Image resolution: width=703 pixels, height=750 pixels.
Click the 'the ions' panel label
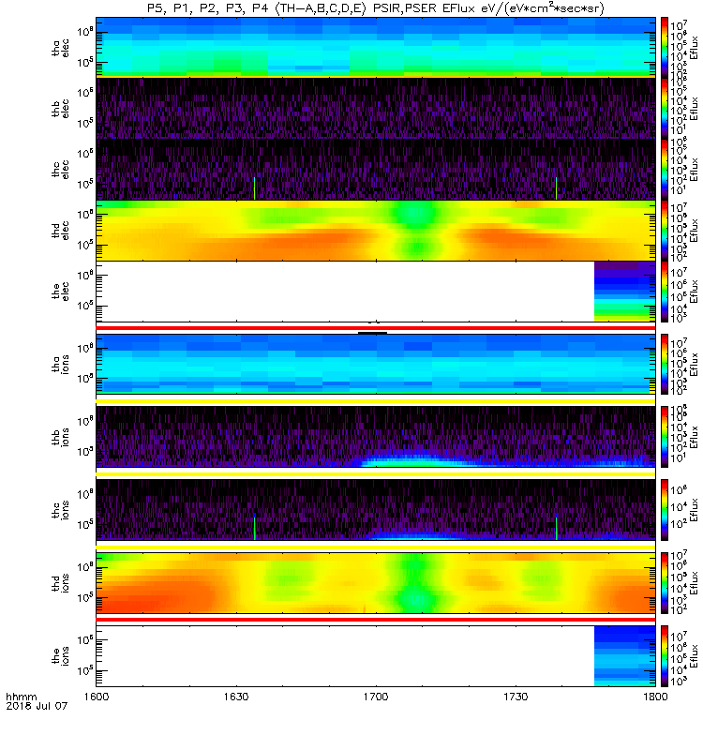click(x=60, y=655)
